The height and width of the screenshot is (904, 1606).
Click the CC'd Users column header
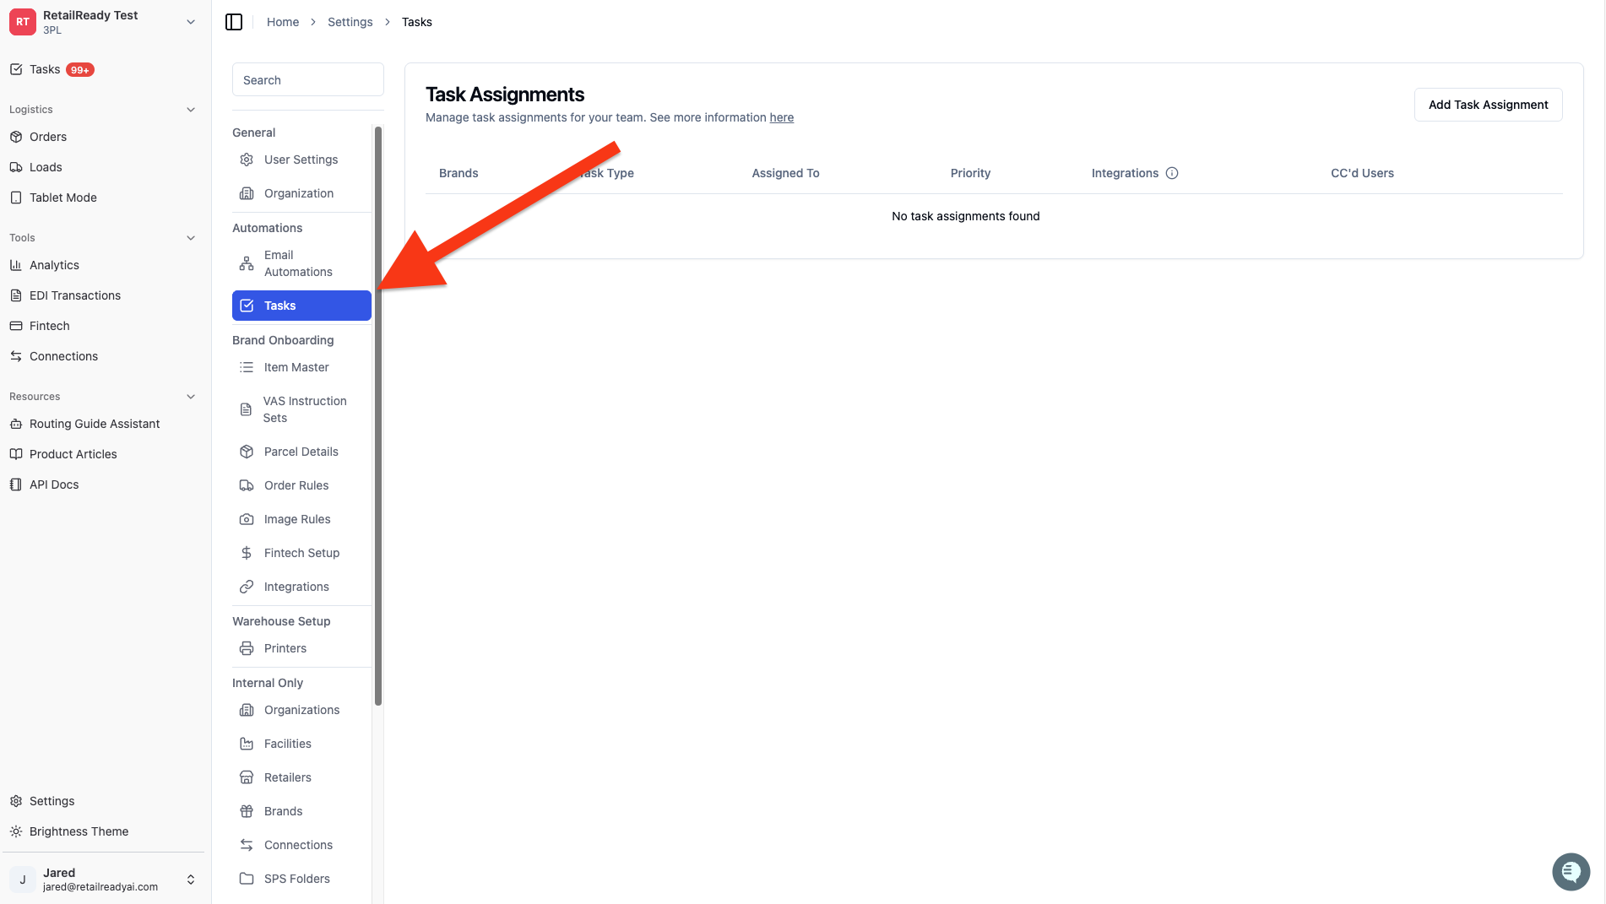1362,173
